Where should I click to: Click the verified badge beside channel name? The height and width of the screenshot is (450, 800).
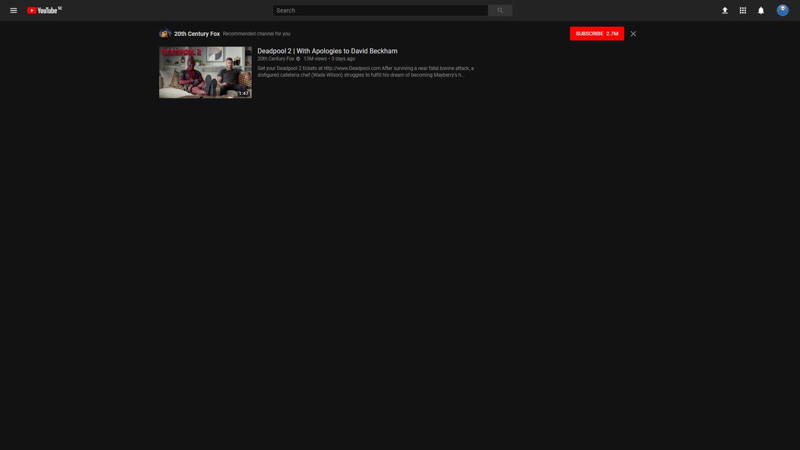[298, 59]
